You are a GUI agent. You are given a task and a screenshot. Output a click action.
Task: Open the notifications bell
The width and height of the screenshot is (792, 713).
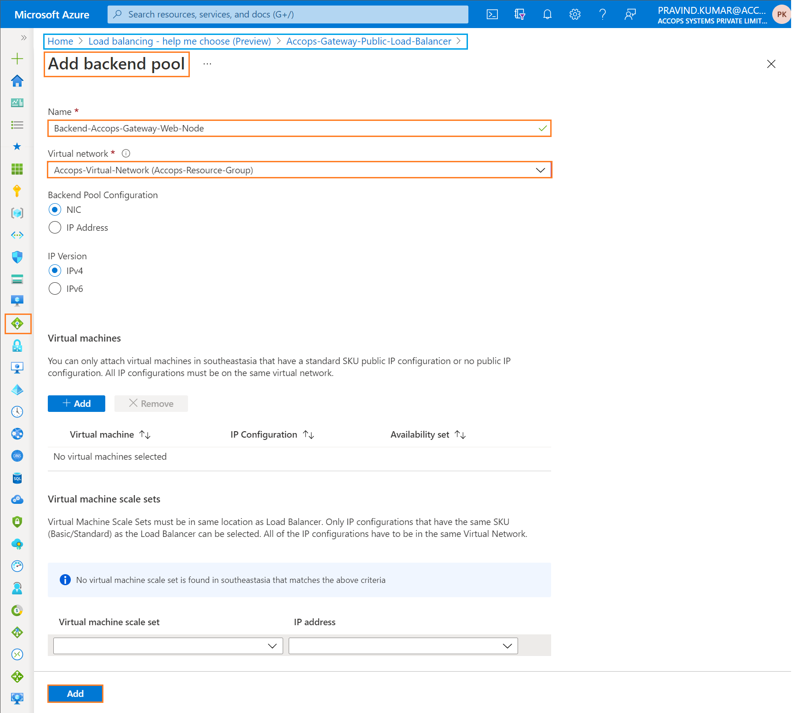coord(547,14)
